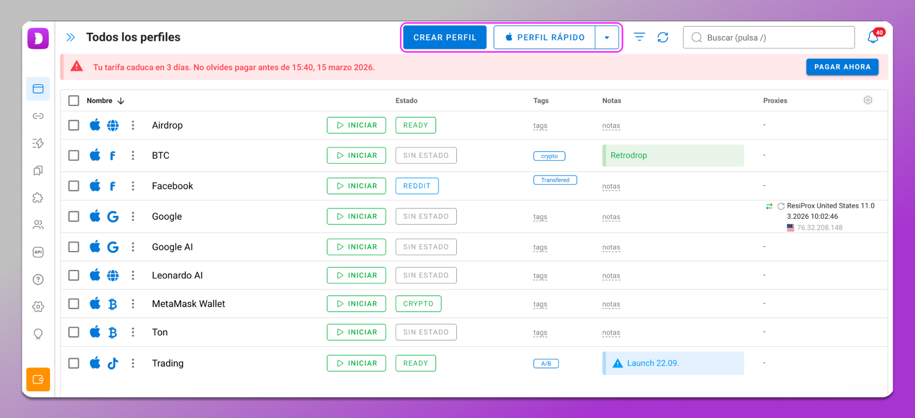Image resolution: width=915 pixels, height=418 pixels.
Task: Open the three-dot menu for the BTC profile
Action: 133,155
